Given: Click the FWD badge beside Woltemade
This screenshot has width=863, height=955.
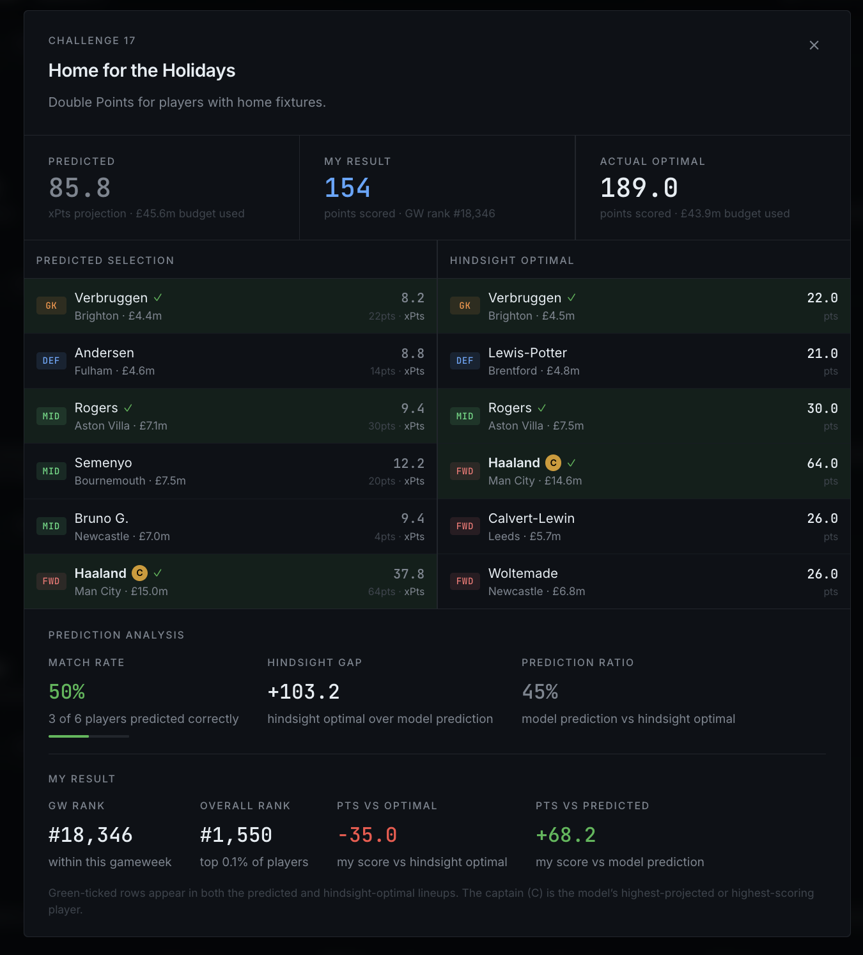Looking at the screenshot, I should coord(465,581).
